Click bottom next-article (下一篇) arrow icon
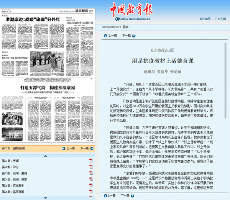The width and height of the screenshot is (230, 200). [133, 196]
